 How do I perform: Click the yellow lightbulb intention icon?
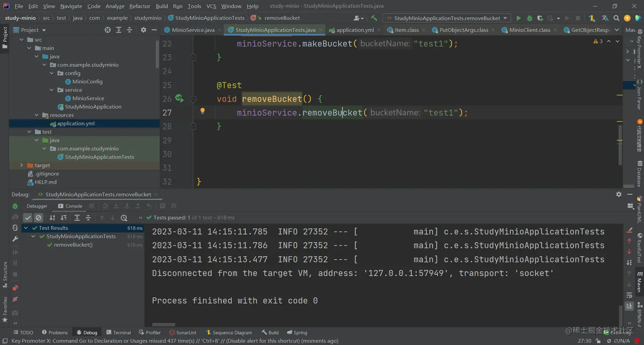click(x=203, y=111)
